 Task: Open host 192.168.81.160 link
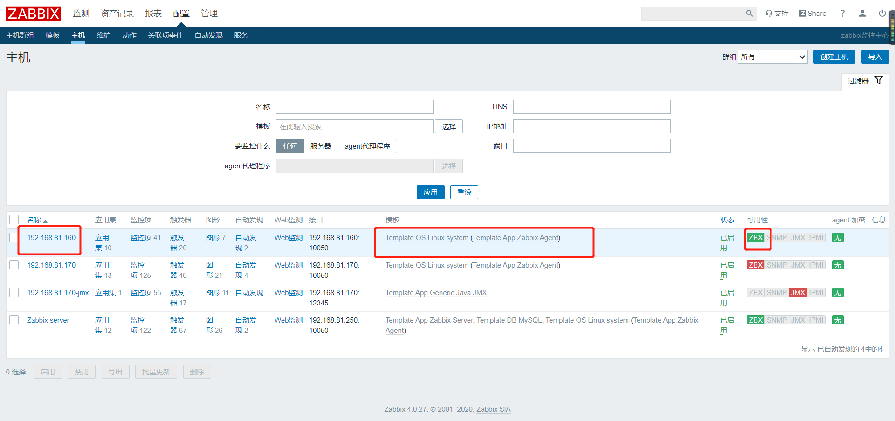[51, 238]
